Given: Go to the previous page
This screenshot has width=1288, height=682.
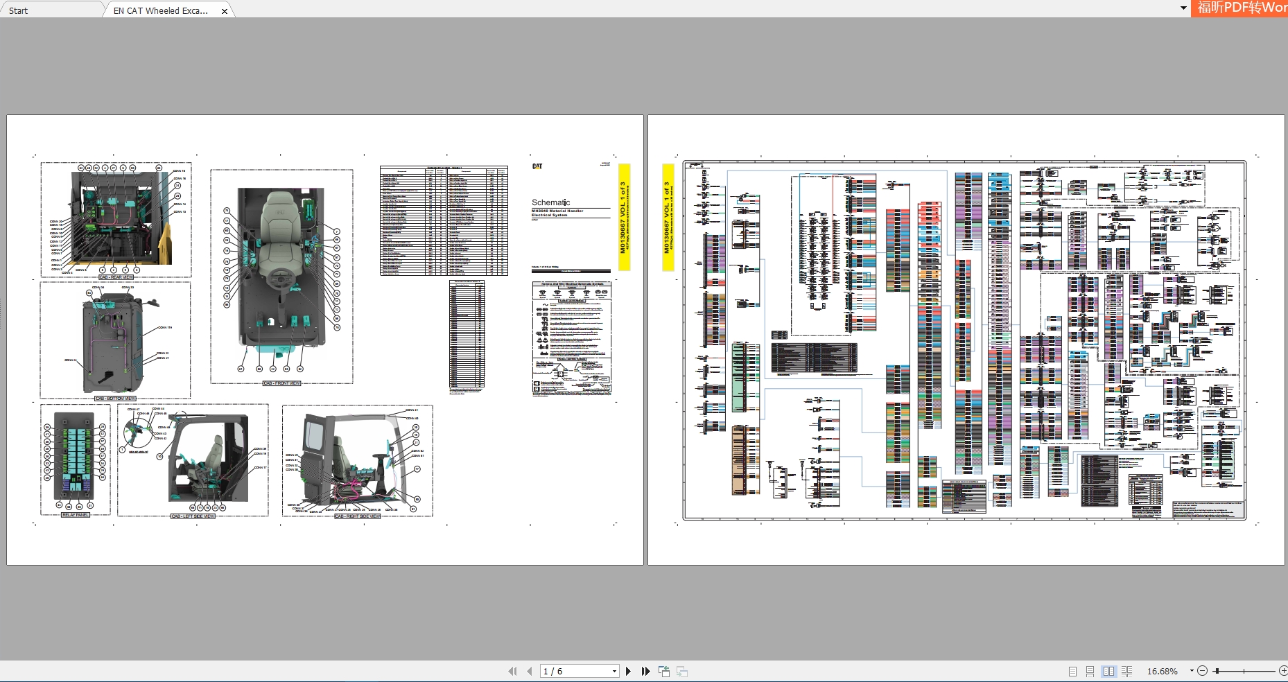Looking at the screenshot, I should point(530,671).
